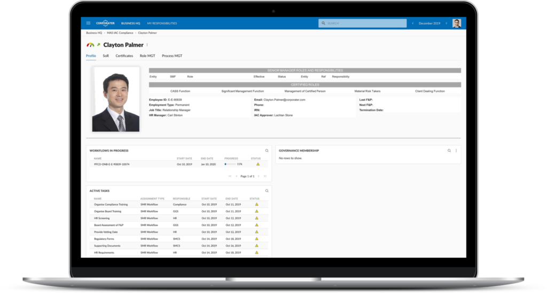Sort workflows by Start Date column
The width and height of the screenshot is (547, 293).
tap(184, 159)
